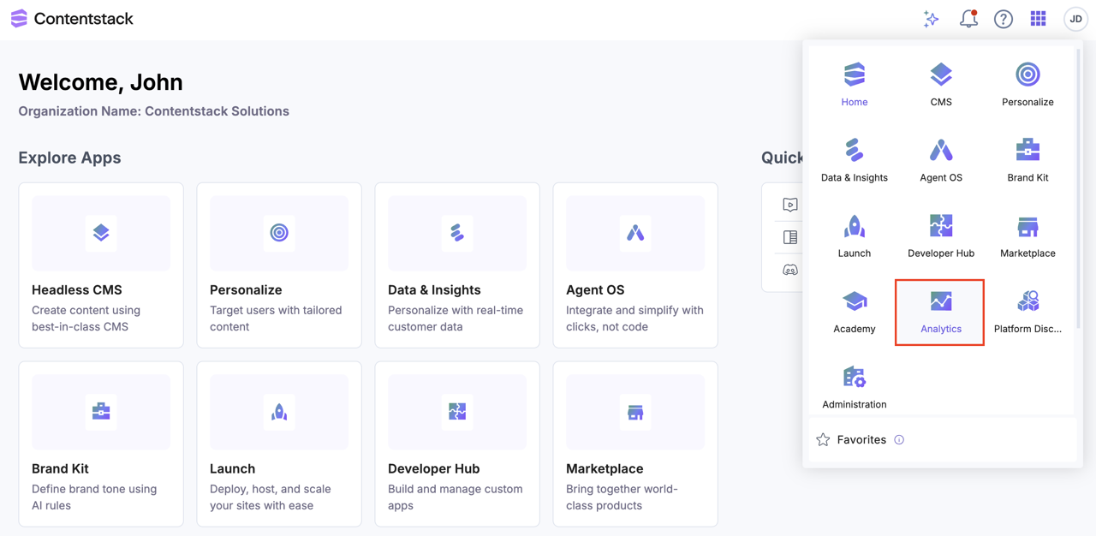Click the book documentation icon under Quick links
The image size is (1096, 536).
(790, 237)
